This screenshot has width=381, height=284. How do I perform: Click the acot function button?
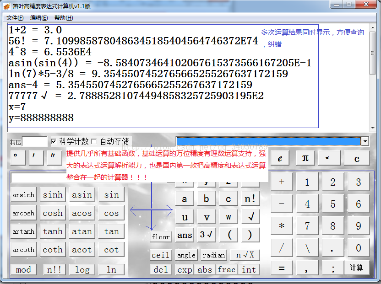(x=82, y=250)
